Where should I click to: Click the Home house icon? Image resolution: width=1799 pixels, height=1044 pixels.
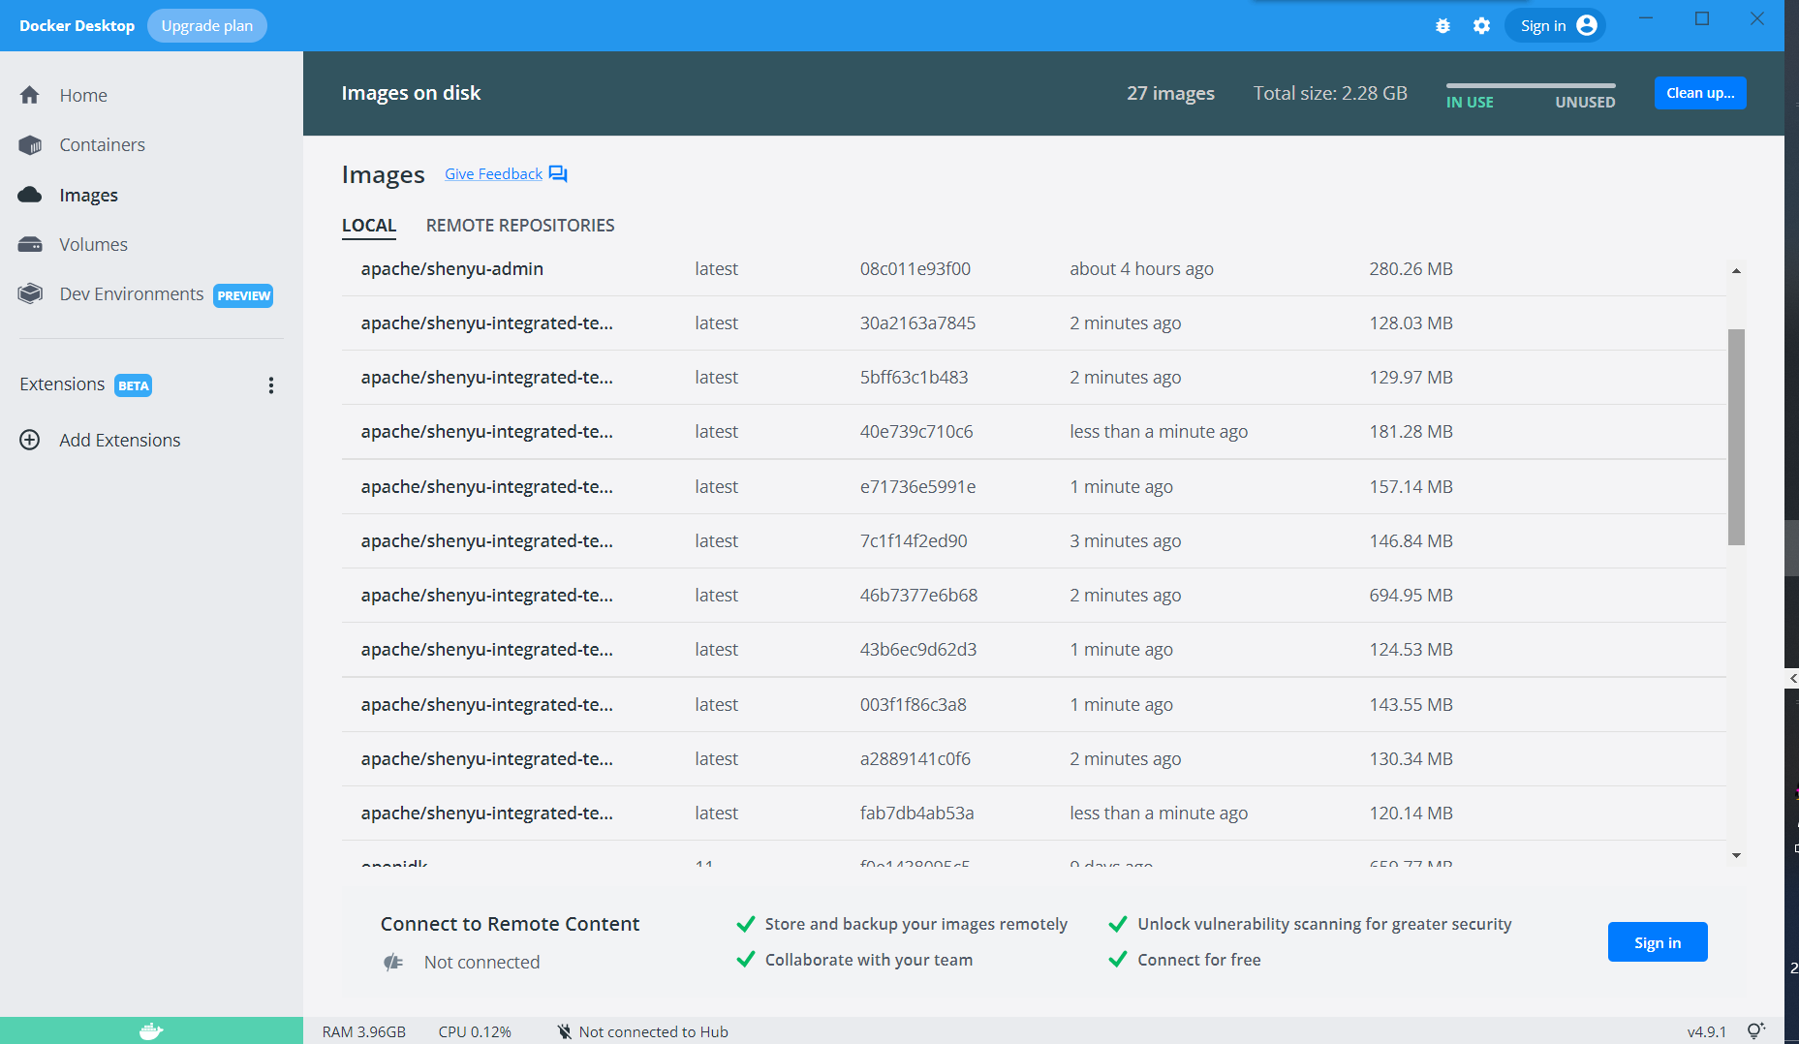point(30,95)
